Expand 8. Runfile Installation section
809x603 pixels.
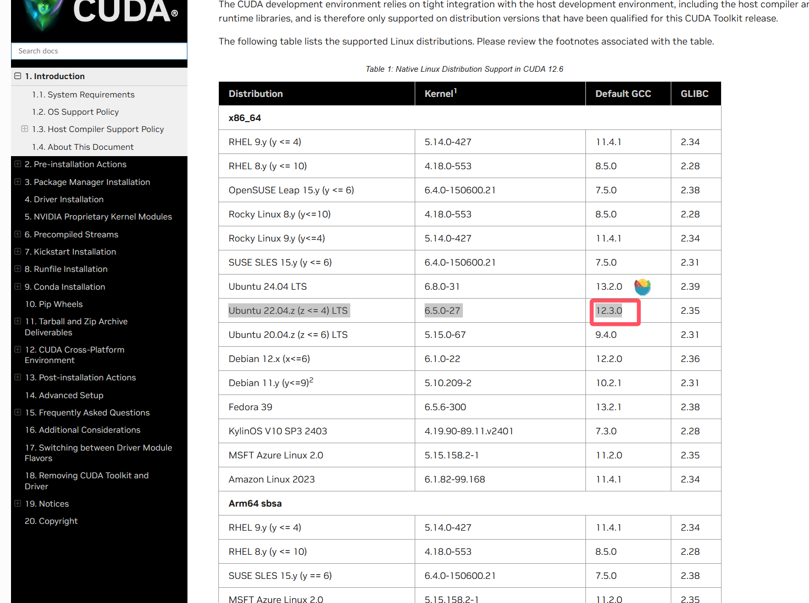point(18,269)
